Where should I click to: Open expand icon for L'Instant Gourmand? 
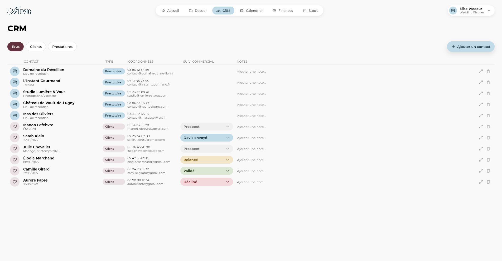(x=481, y=82)
